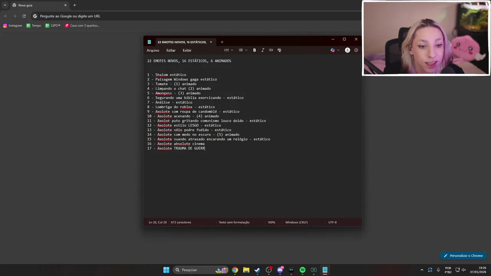Open the Arquivo menu
The image size is (491, 276).
(153, 50)
